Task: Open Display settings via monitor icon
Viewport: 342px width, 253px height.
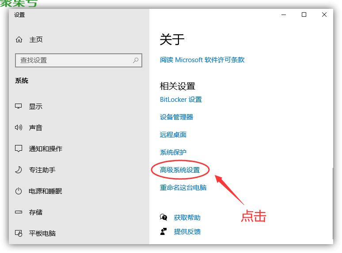Action: [x=19, y=106]
